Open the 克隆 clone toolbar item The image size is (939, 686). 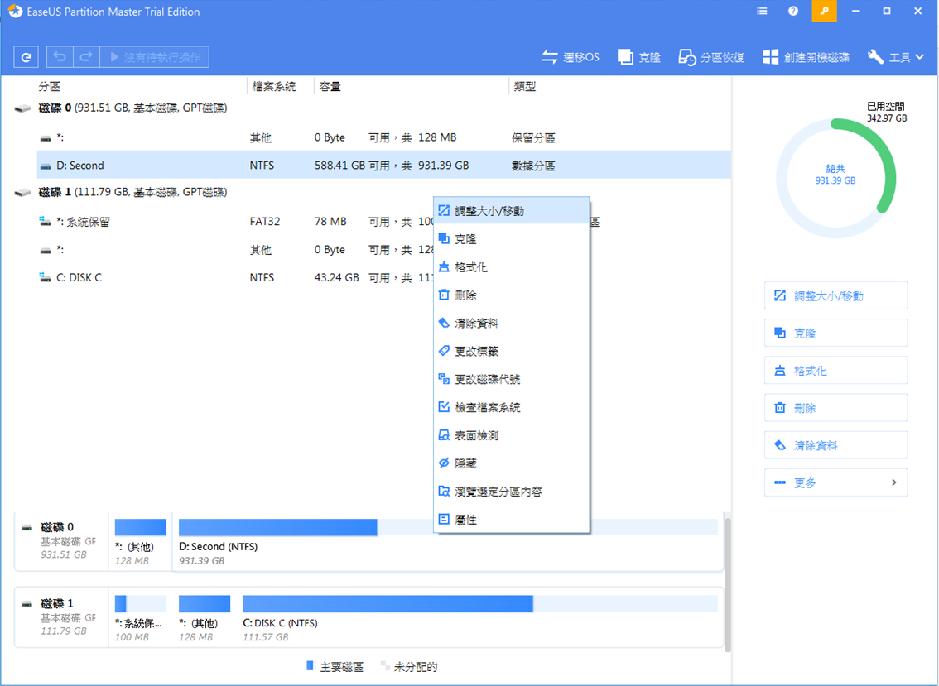click(639, 57)
